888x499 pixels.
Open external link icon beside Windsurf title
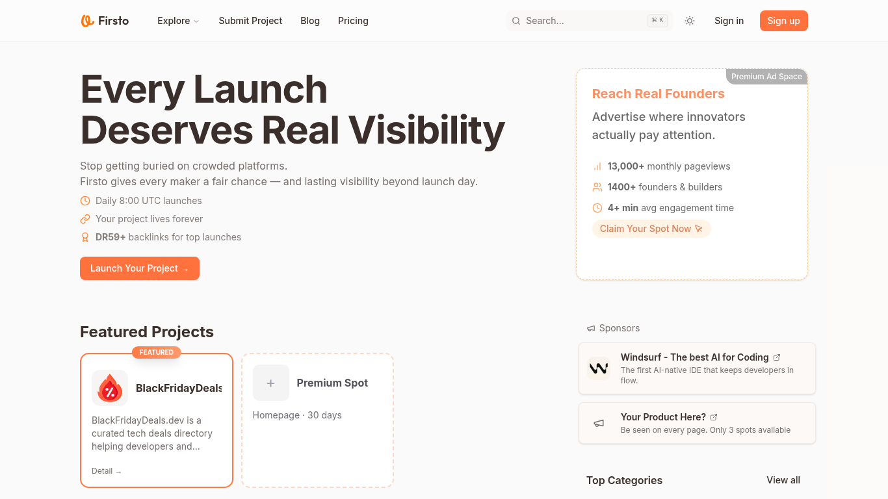click(x=777, y=357)
